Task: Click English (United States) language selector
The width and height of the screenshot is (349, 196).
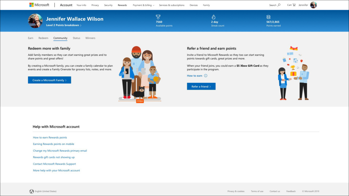Action: [46, 191]
